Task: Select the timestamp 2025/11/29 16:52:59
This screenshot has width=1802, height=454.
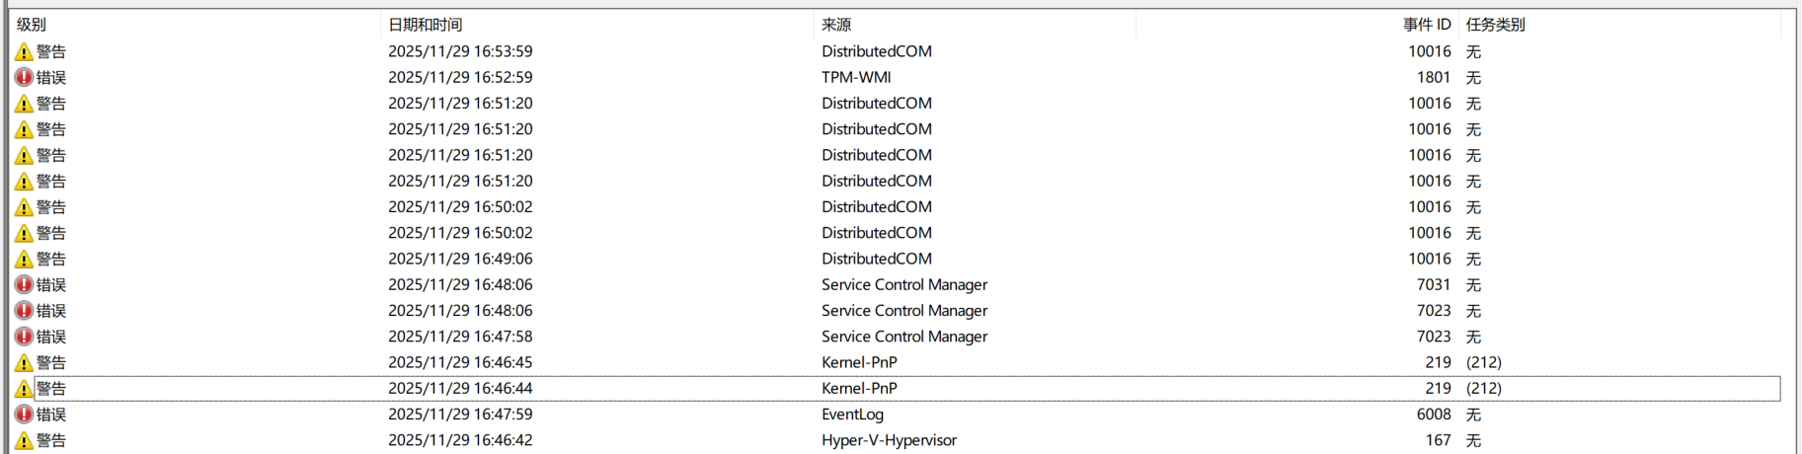Action: (x=460, y=77)
